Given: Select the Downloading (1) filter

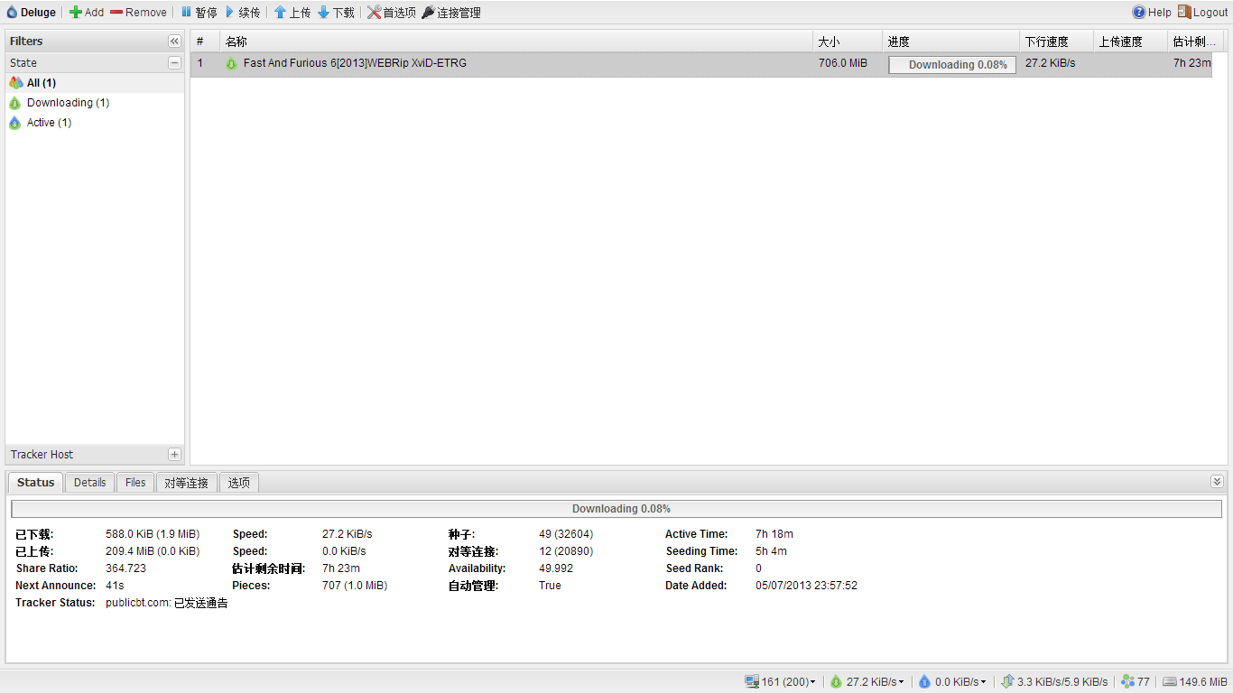Looking at the screenshot, I should (x=95, y=103).
